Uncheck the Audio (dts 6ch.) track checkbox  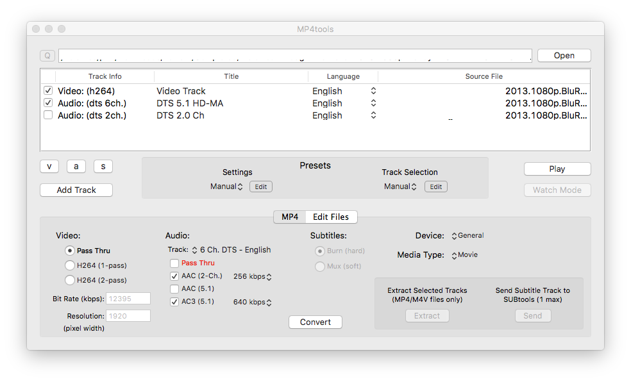click(48, 103)
